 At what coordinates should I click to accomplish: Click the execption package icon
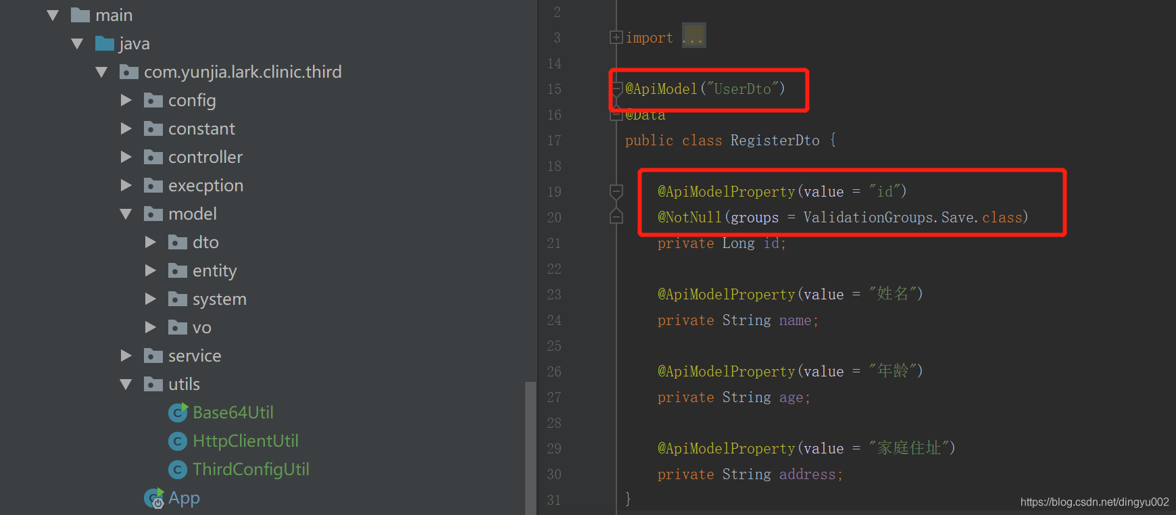(x=153, y=185)
